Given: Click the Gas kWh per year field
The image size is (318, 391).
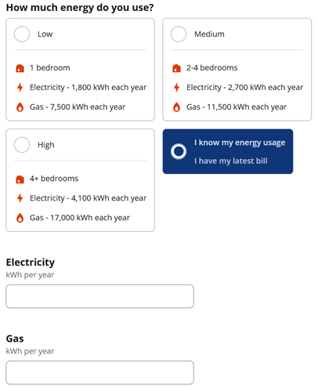Looking at the screenshot, I should point(99,372).
